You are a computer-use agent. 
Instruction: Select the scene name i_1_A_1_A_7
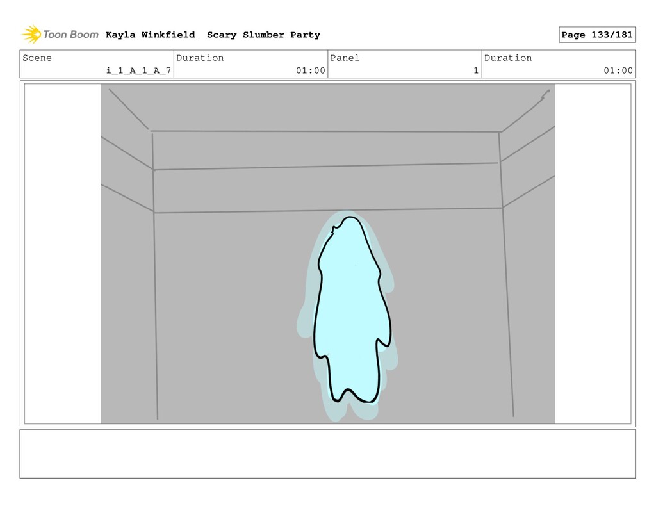click(x=138, y=70)
